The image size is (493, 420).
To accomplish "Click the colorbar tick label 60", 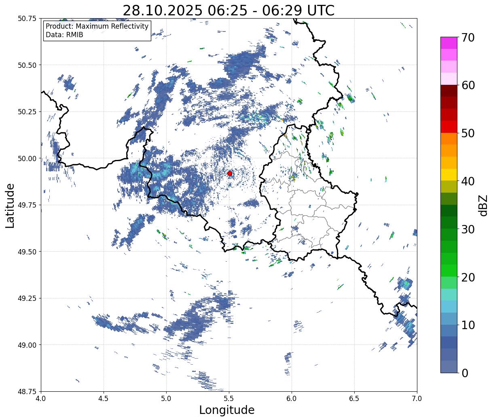I will pos(468,85).
